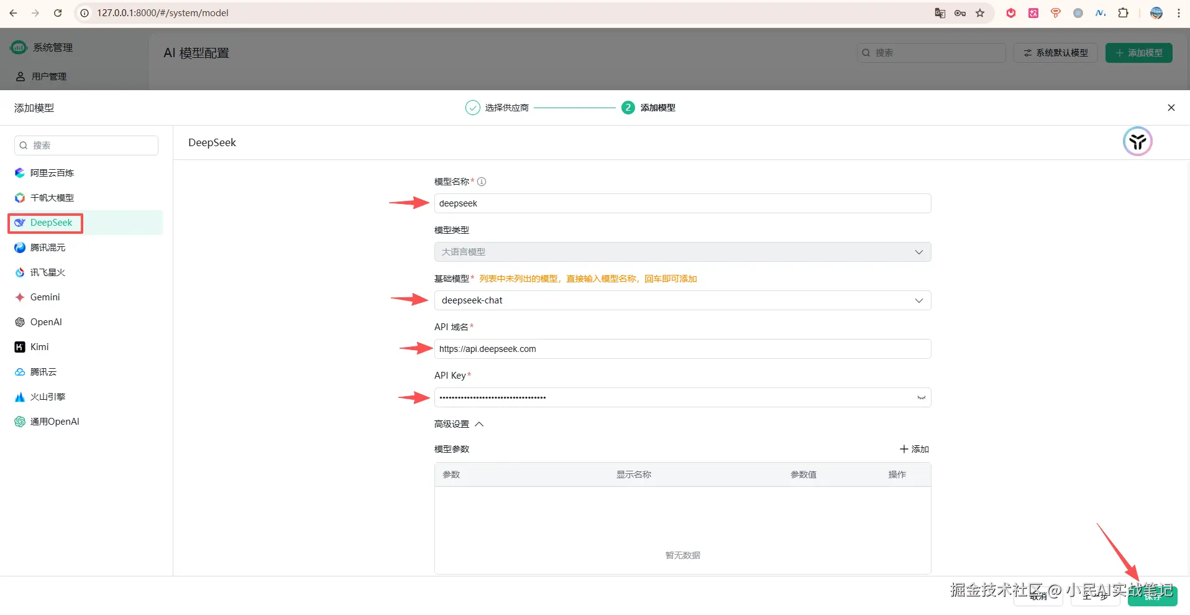Viewport: 1190px width, 615px height.
Task: Click the 显示名称 column header
Action: [x=634, y=474]
